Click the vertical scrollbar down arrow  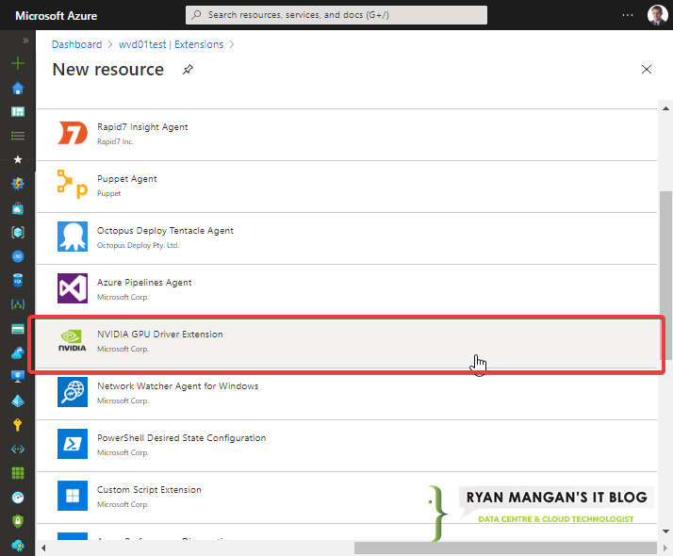click(x=665, y=531)
